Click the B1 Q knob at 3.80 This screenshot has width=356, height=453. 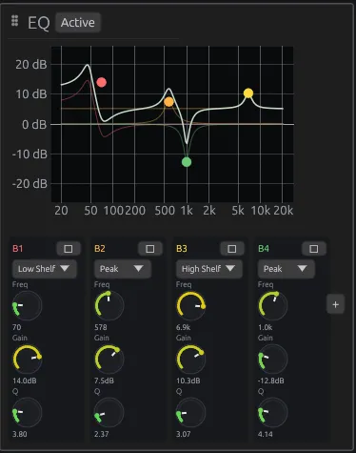(x=27, y=412)
